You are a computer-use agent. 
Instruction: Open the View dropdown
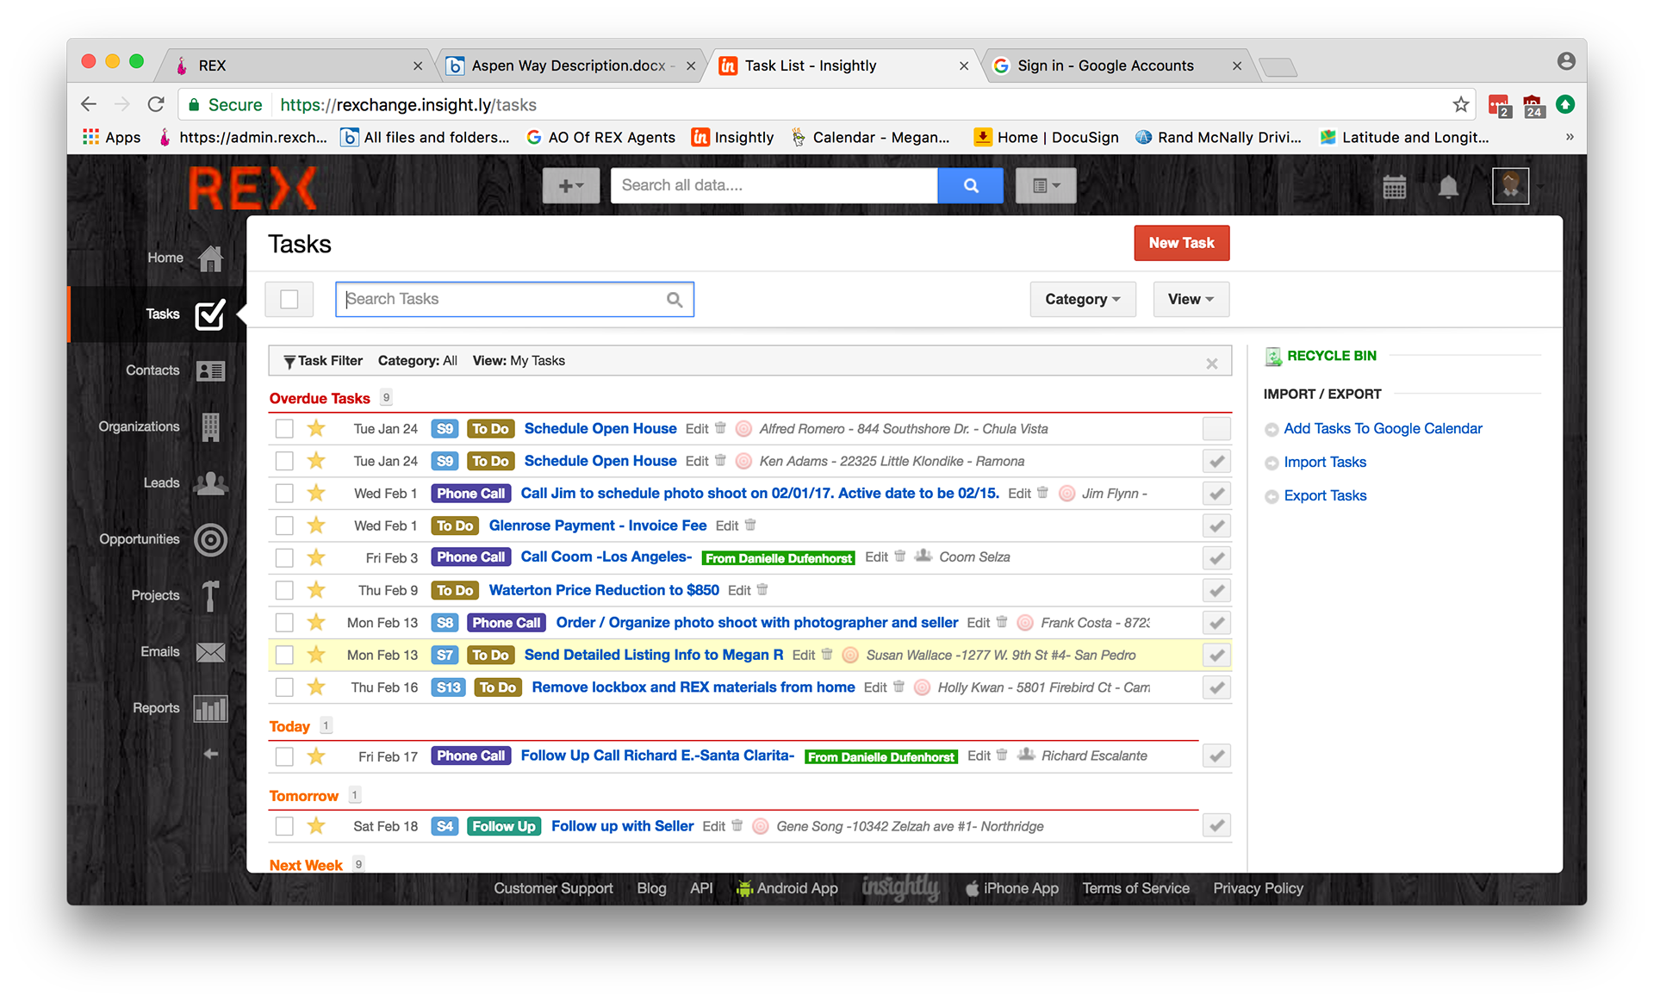(x=1191, y=299)
